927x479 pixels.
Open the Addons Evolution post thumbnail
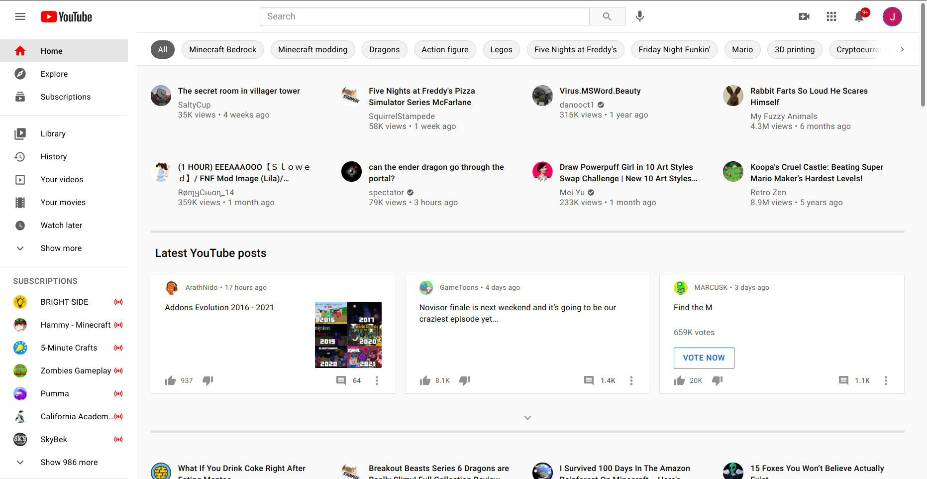pyautogui.click(x=348, y=334)
